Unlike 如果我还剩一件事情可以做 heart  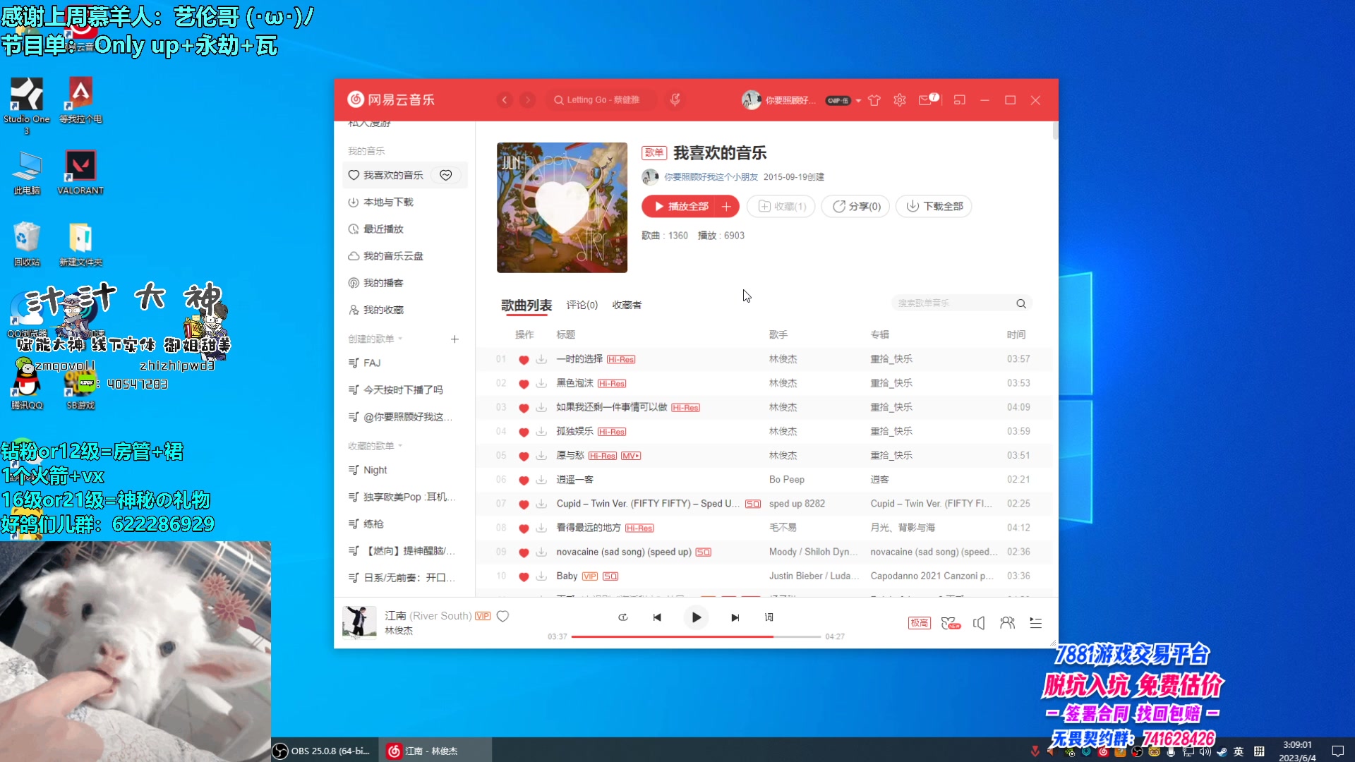524,408
